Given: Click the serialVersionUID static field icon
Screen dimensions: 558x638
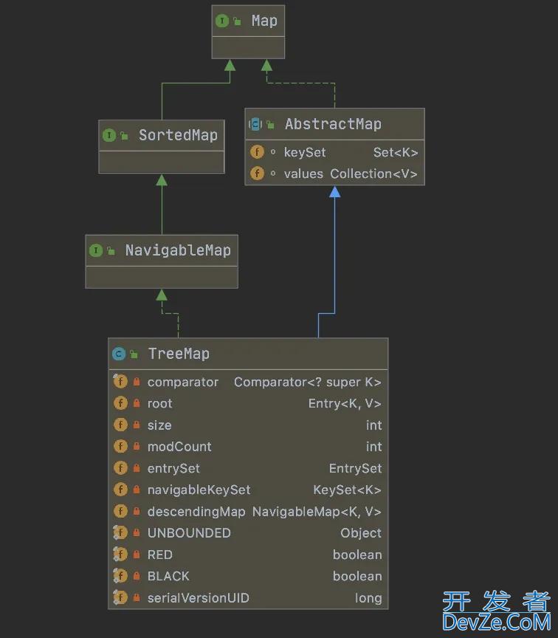Looking at the screenshot, I should click(x=120, y=597).
